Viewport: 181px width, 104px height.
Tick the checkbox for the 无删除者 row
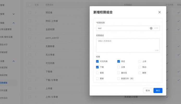click(x=30, y=46)
